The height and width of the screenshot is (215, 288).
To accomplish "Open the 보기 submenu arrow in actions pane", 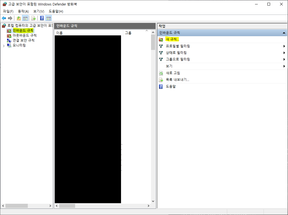I will coord(284,66).
